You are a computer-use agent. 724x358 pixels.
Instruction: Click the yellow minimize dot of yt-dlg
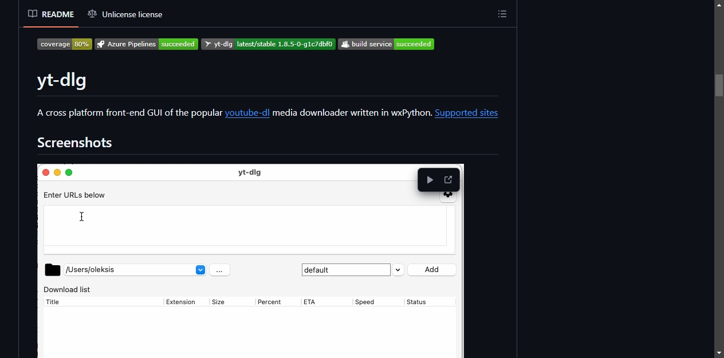point(57,172)
